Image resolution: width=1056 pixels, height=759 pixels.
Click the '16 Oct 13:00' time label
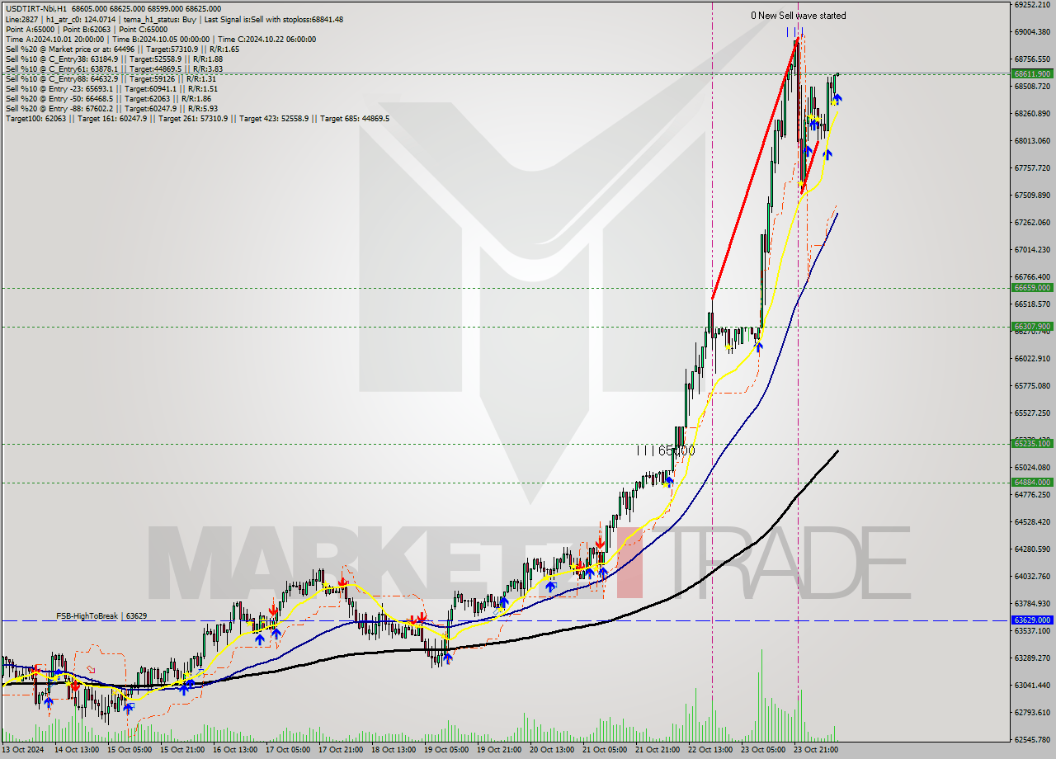click(236, 750)
